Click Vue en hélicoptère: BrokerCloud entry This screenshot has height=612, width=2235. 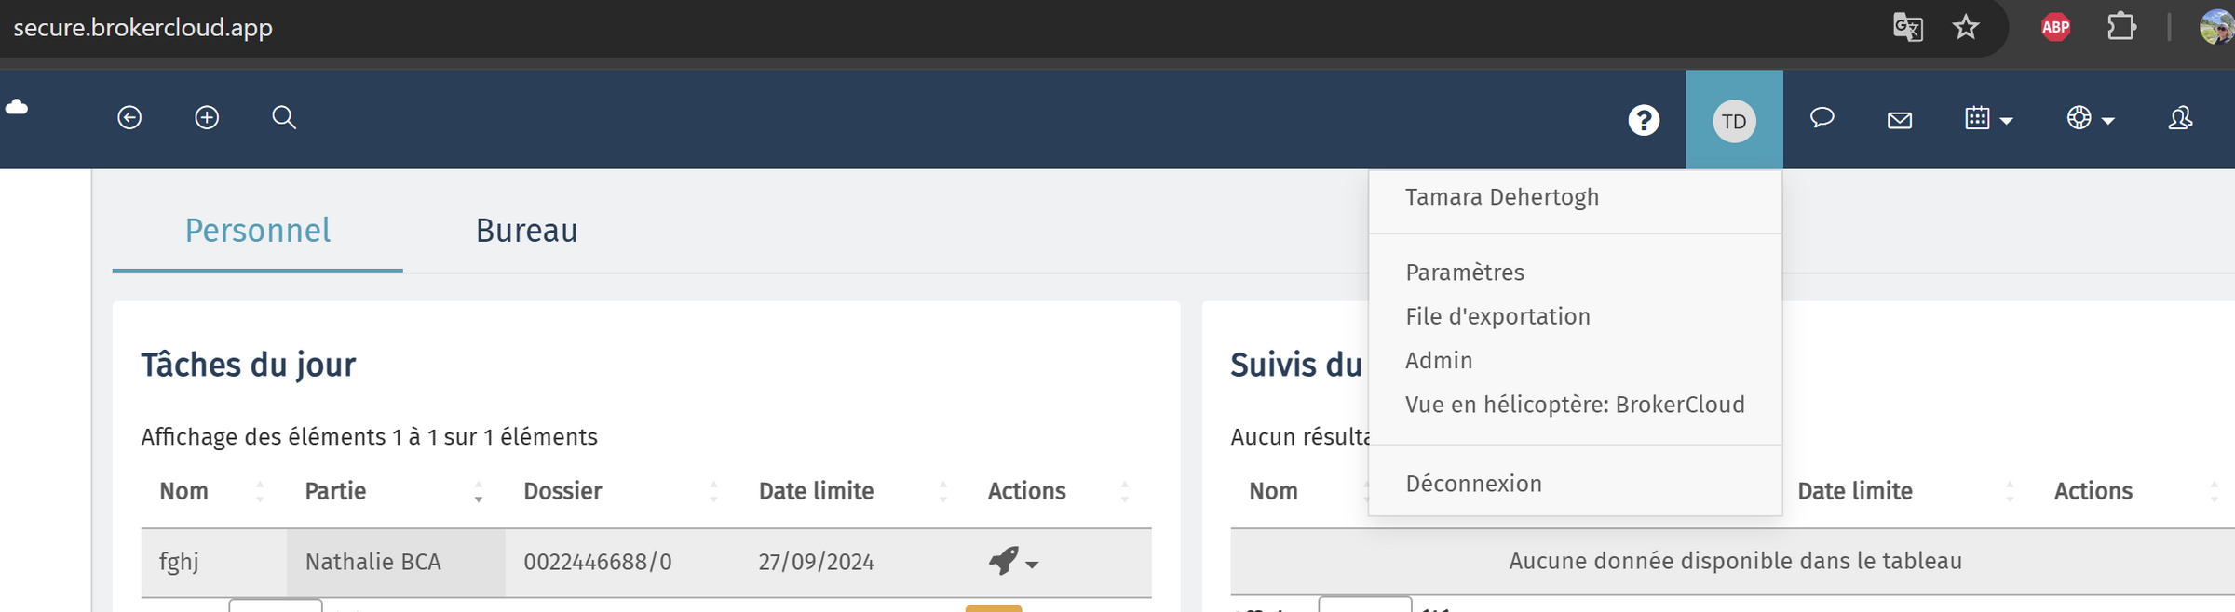point(1575,405)
